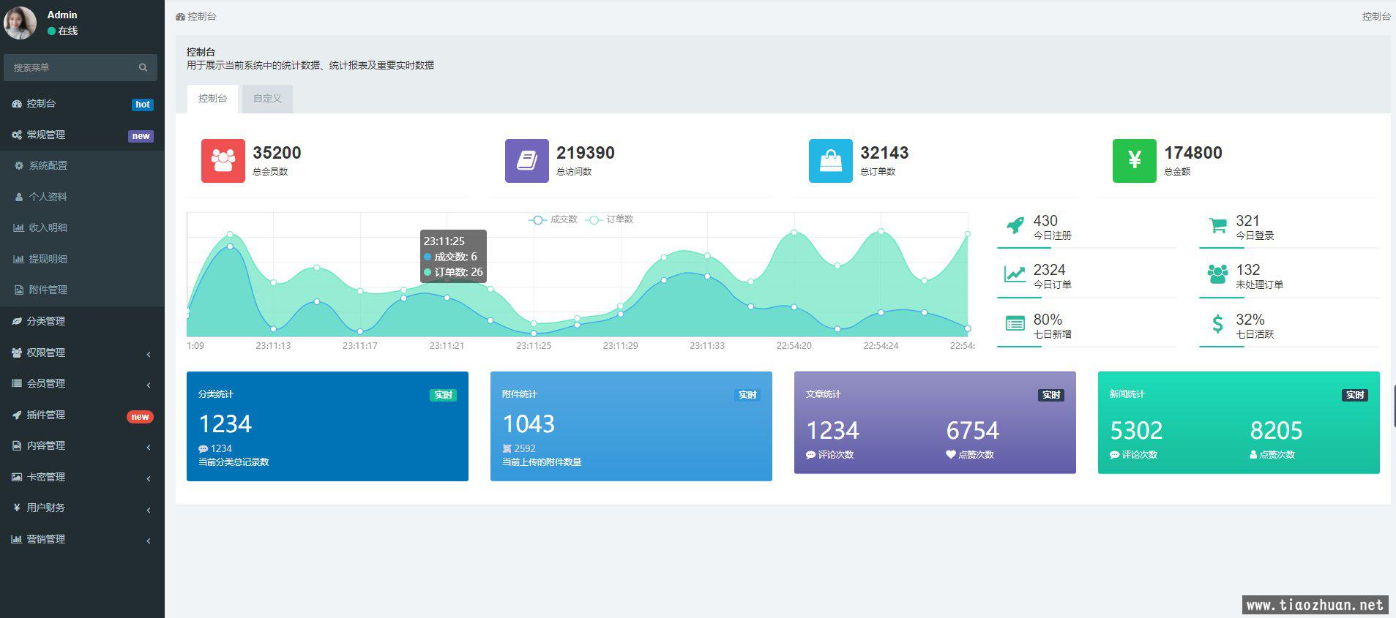This screenshot has width=1396, height=618.
Task: Click the 1043 value on 附件统计 card
Action: tap(529, 424)
